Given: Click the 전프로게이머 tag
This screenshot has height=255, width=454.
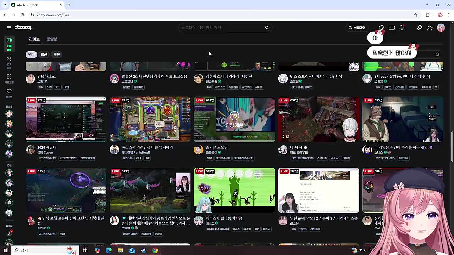Looking at the screenshot, I should pyautogui.click(x=87, y=158).
